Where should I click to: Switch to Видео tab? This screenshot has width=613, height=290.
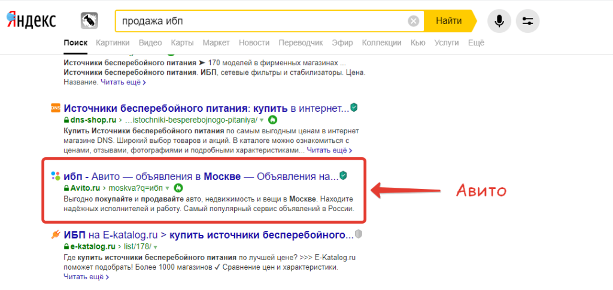point(150,43)
